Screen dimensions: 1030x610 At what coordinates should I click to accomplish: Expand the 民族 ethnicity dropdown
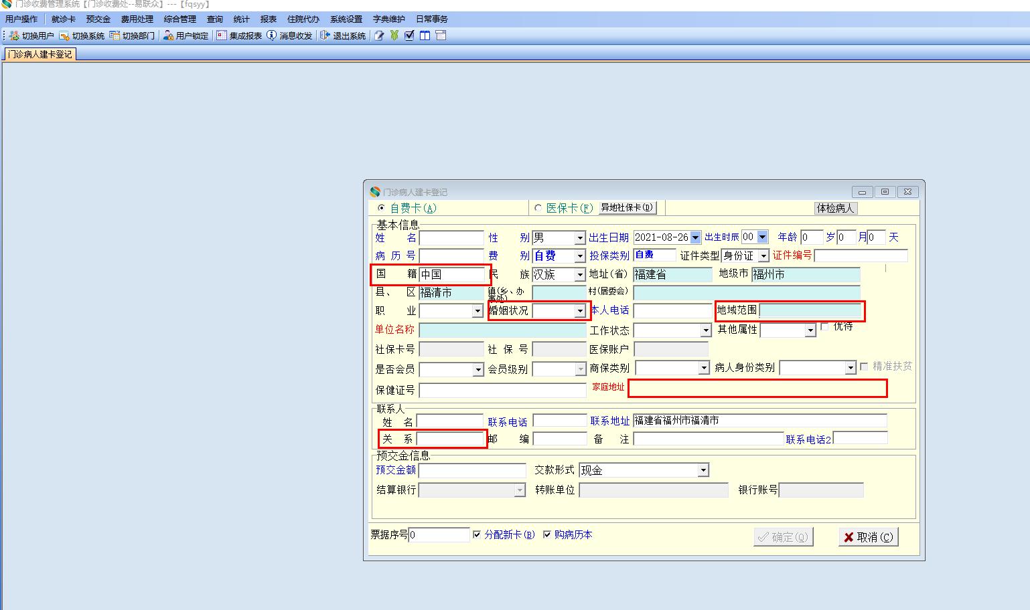[x=580, y=275]
